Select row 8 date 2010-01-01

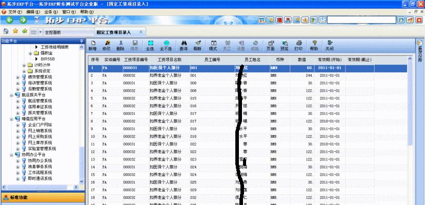pos(330,121)
